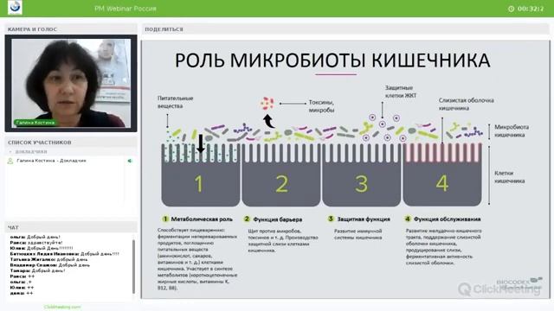Click the PM Webinar Россия title
The image size is (554, 311).
pos(125,9)
